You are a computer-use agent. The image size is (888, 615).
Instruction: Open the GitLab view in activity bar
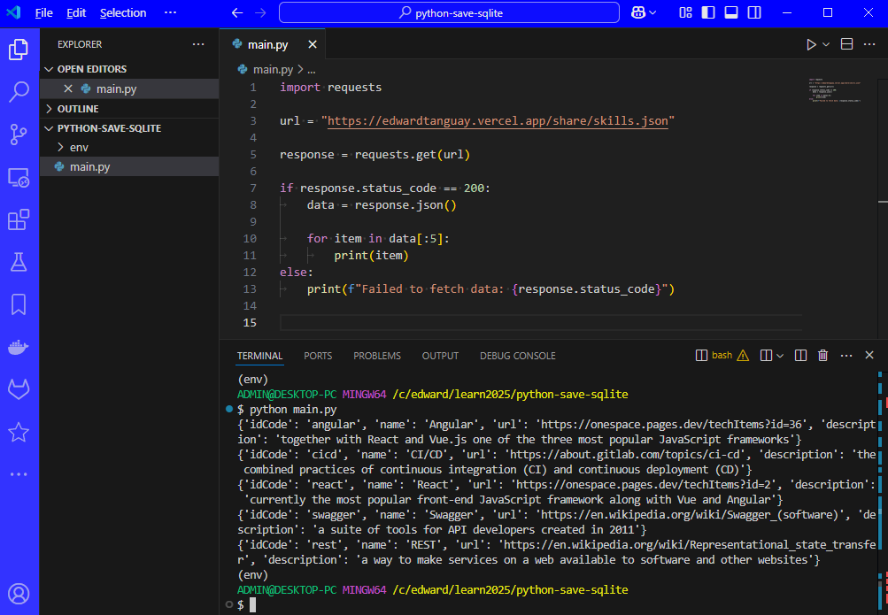19,389
